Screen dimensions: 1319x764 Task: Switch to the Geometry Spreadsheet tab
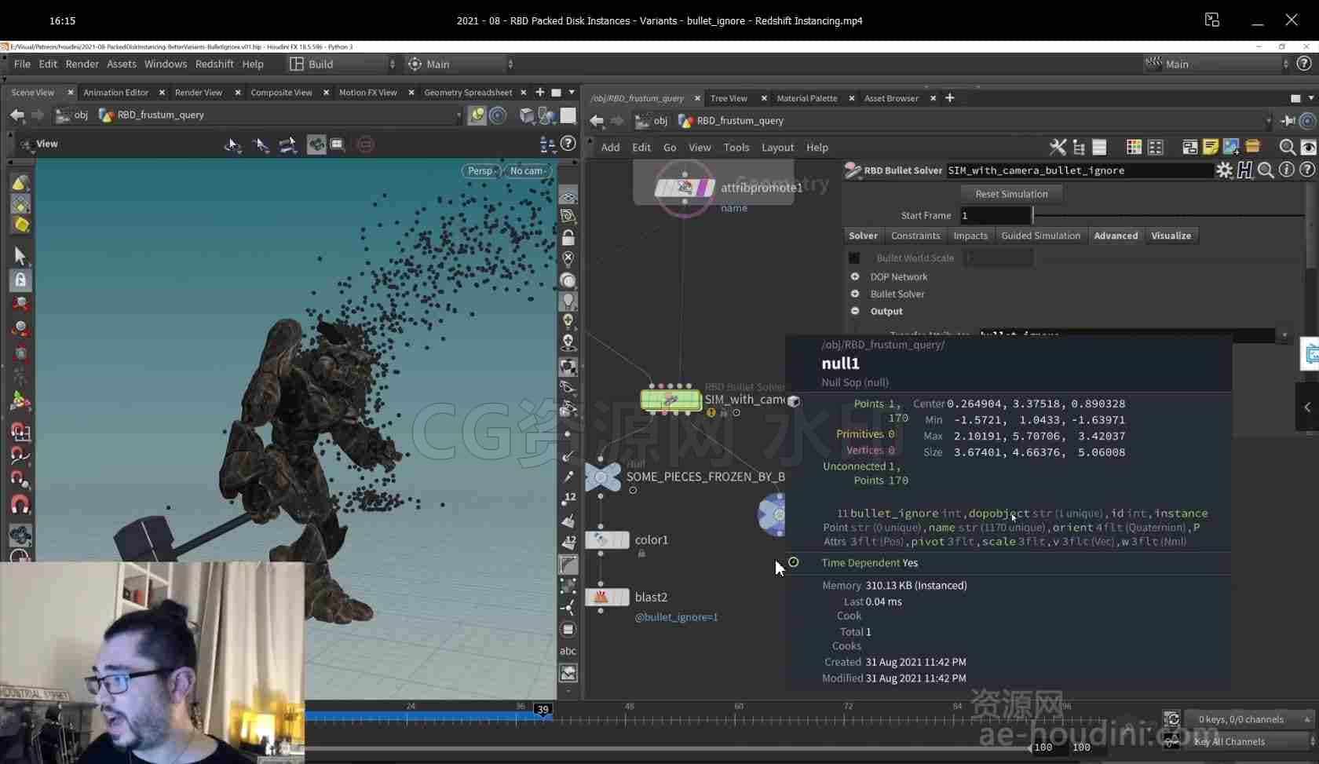click(468, 93)
